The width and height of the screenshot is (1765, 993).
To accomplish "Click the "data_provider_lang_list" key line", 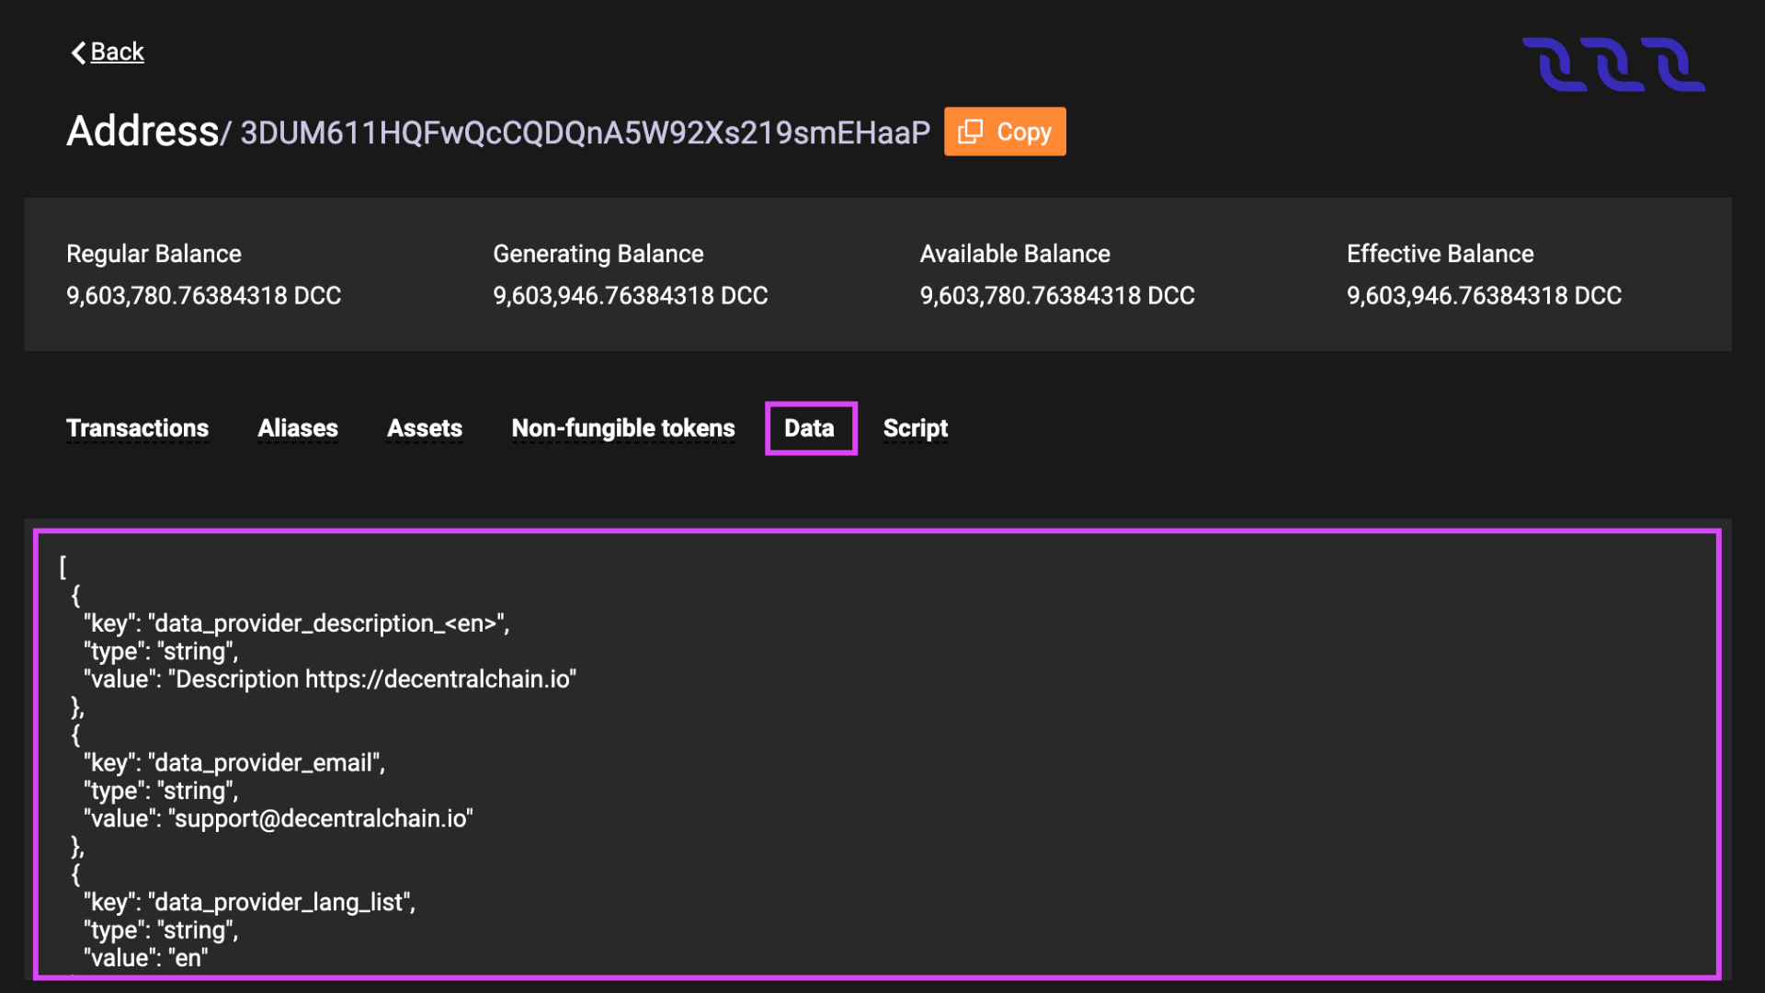I will 249,903.
